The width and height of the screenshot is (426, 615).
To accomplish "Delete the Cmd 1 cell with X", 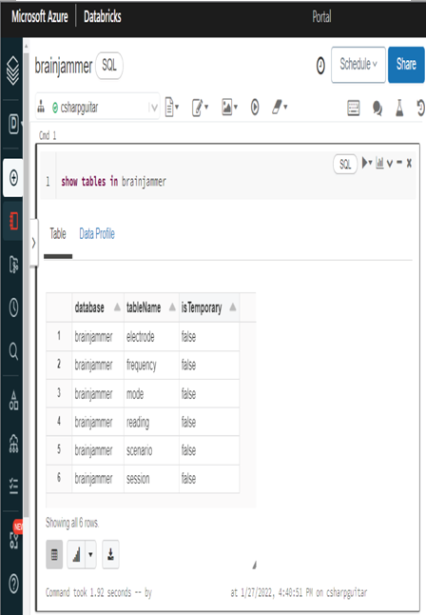I will point(409,163).
